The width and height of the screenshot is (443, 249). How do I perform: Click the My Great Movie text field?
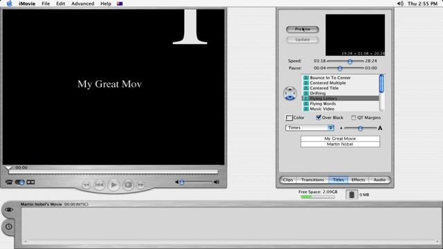coord(340,138)
